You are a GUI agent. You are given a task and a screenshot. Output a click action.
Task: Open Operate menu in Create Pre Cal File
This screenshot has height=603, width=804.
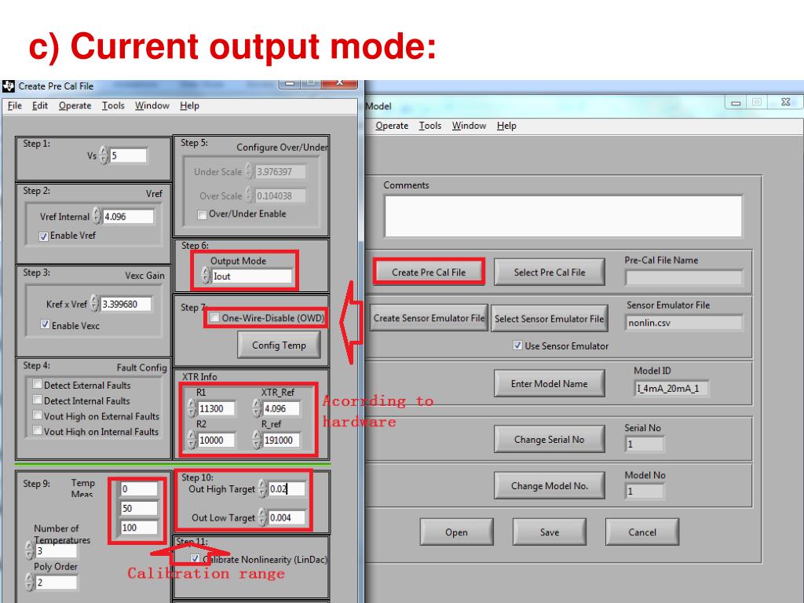point(75,106)
